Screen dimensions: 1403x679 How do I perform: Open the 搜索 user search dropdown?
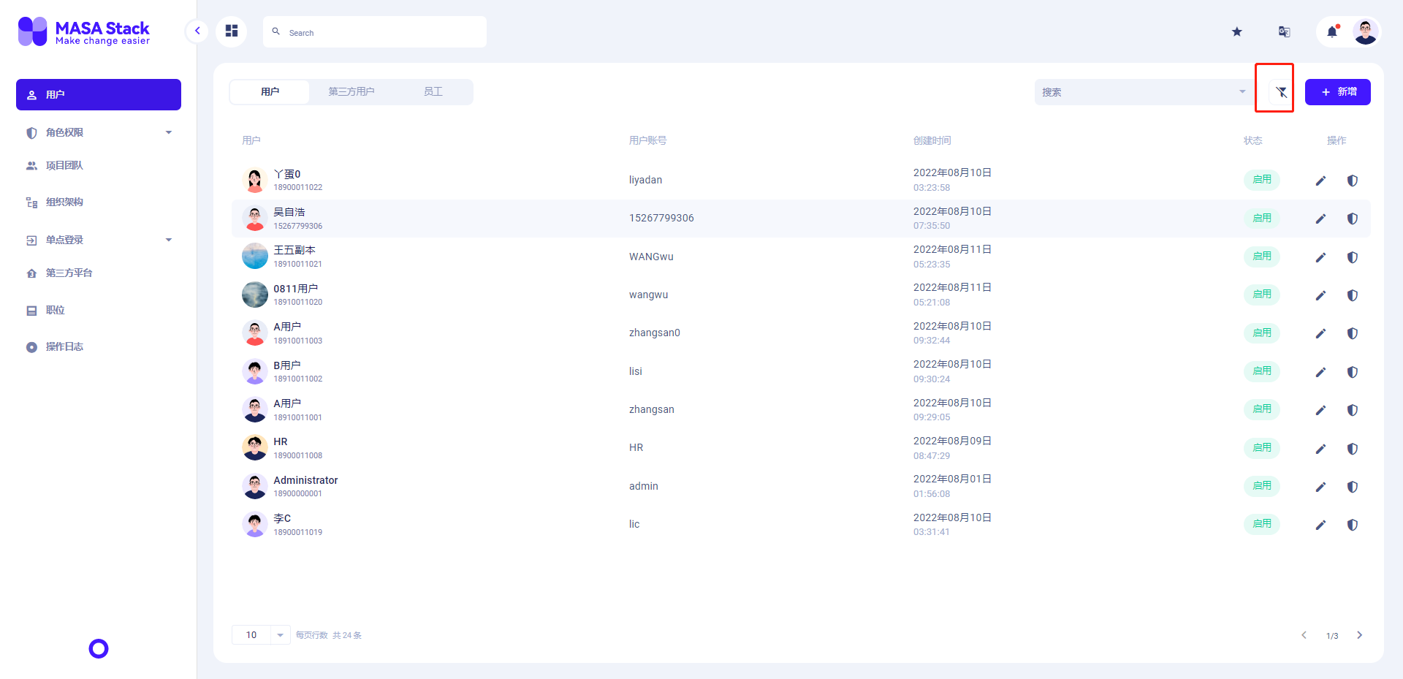pyautogui.click(x=1144, y=92)
